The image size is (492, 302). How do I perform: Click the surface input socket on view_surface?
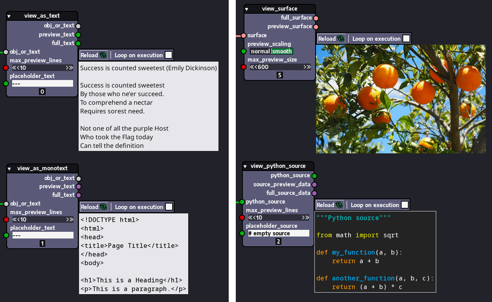(243, 35)
